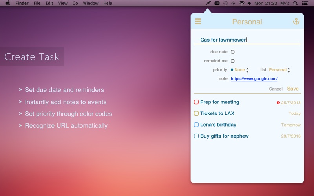Mark Tickets to LAX as done
314x196 pixels.
click(x=196, y=114)
